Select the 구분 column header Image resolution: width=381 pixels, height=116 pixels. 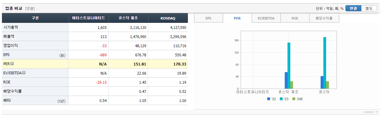[35, 18]
